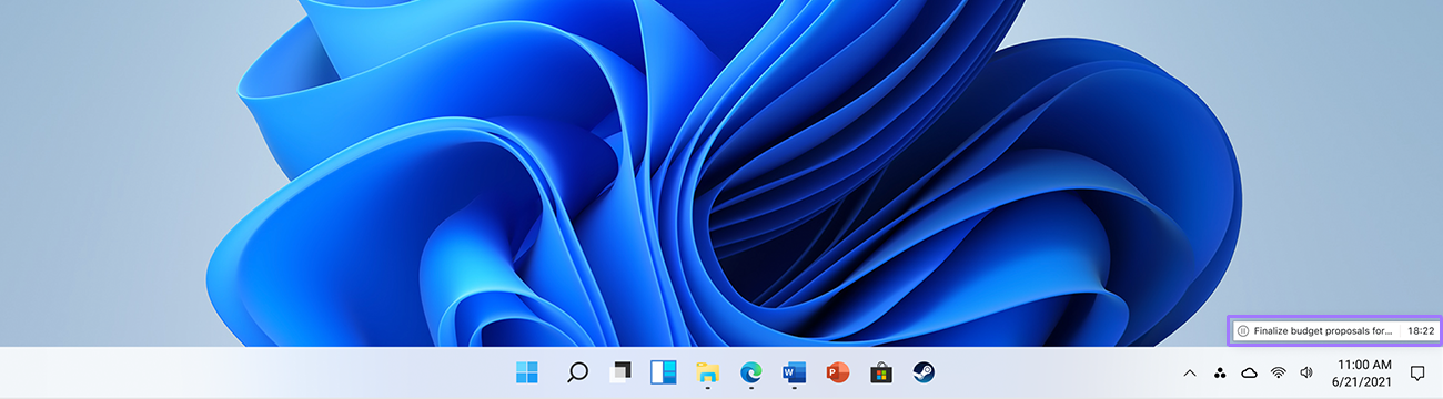This screenshot has width=1443, height=399.
Task: Expand hidden system tray icons chevron
Action: click(x=1190, y=374)
